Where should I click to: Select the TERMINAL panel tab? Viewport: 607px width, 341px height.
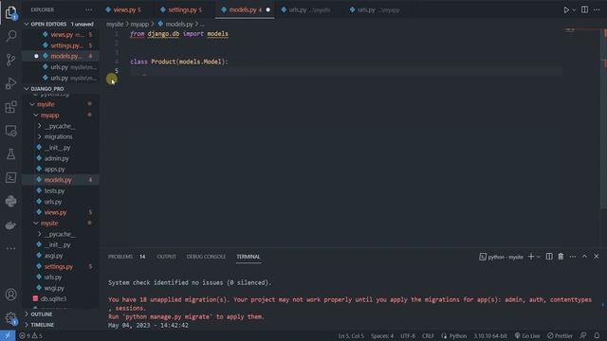(248, 257)
